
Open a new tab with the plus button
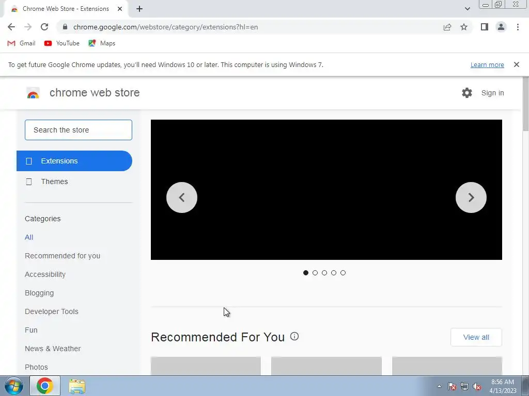coord(139,9)
